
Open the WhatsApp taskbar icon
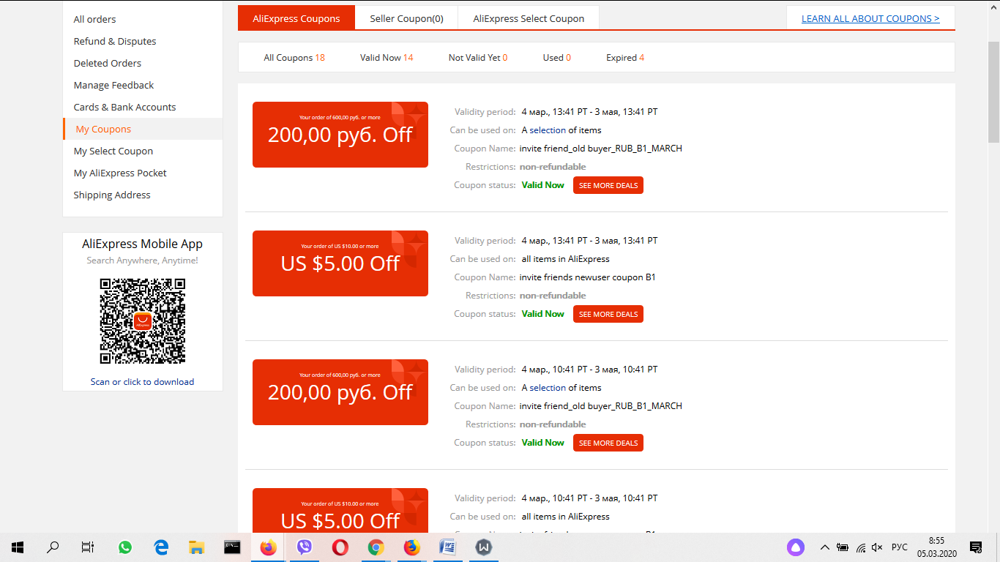click(125, 547)
